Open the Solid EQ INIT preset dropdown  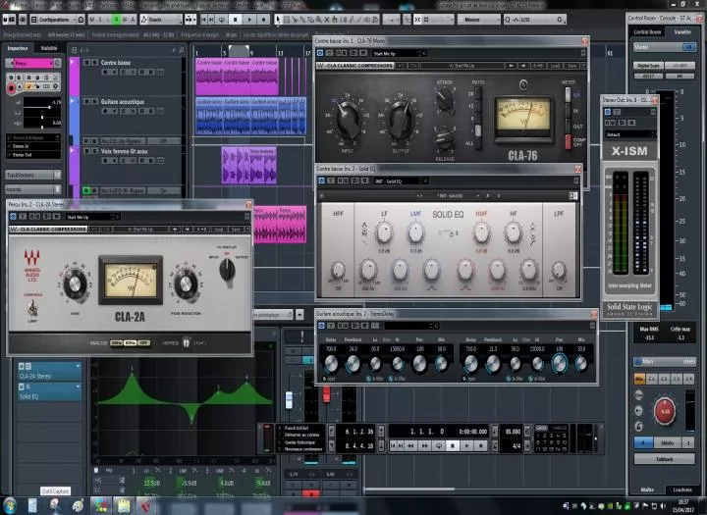(401, 181)
